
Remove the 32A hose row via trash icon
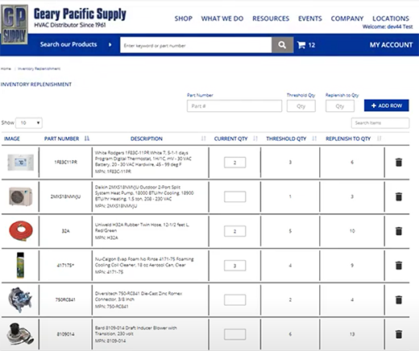tap(399, 231)
